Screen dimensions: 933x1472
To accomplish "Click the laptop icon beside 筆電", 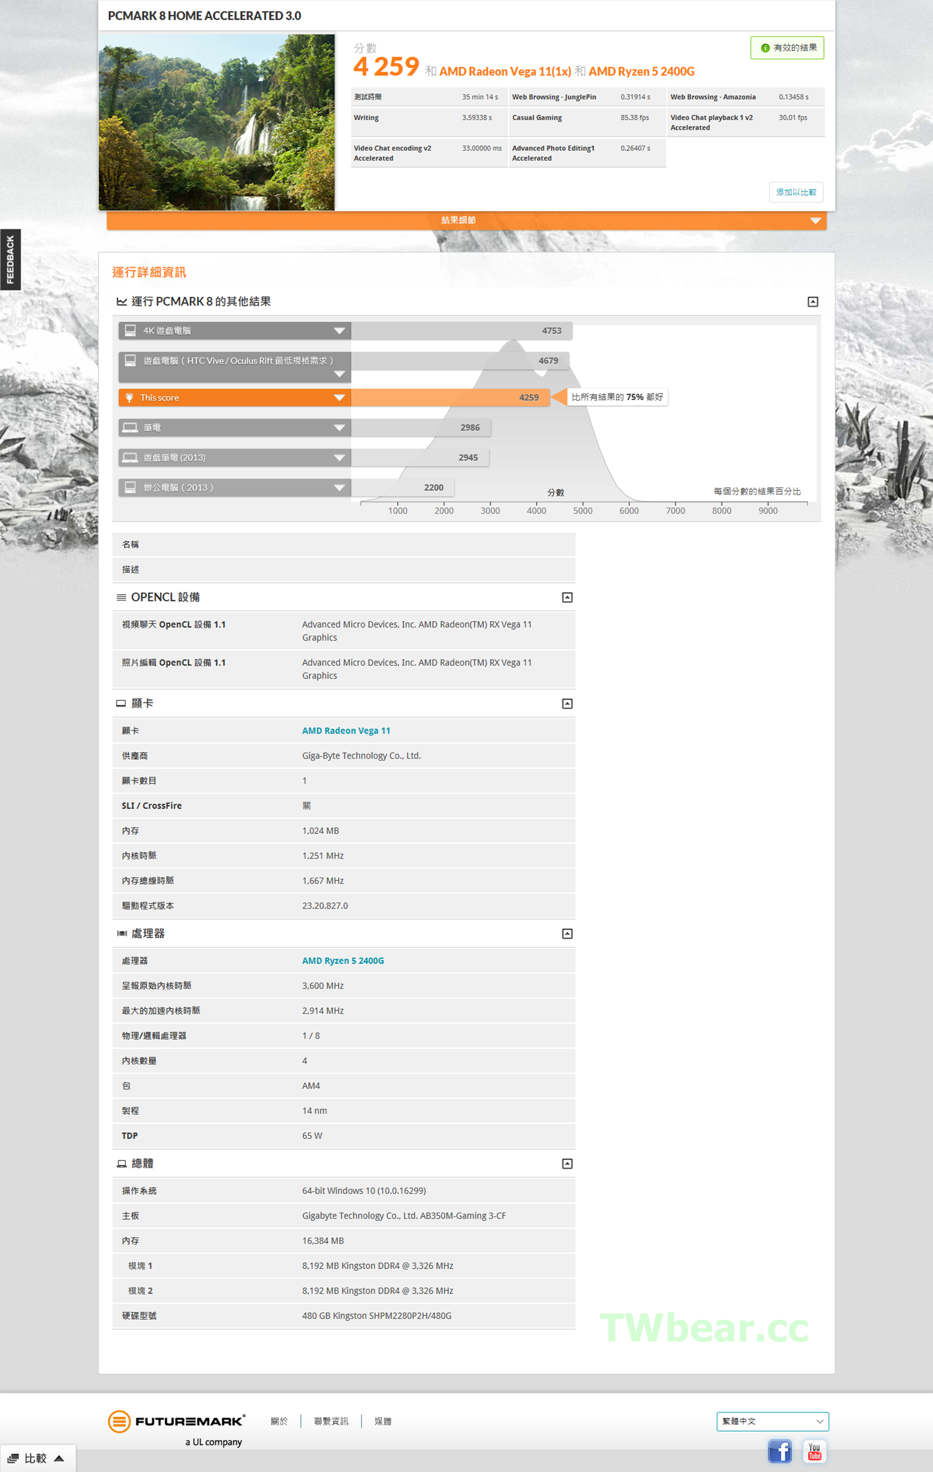I will click(129, 427).
